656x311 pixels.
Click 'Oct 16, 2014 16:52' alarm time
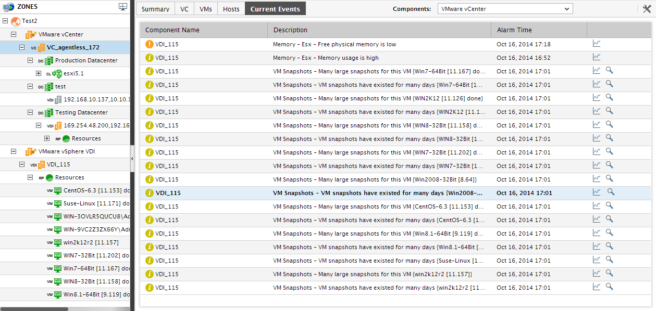523,58
